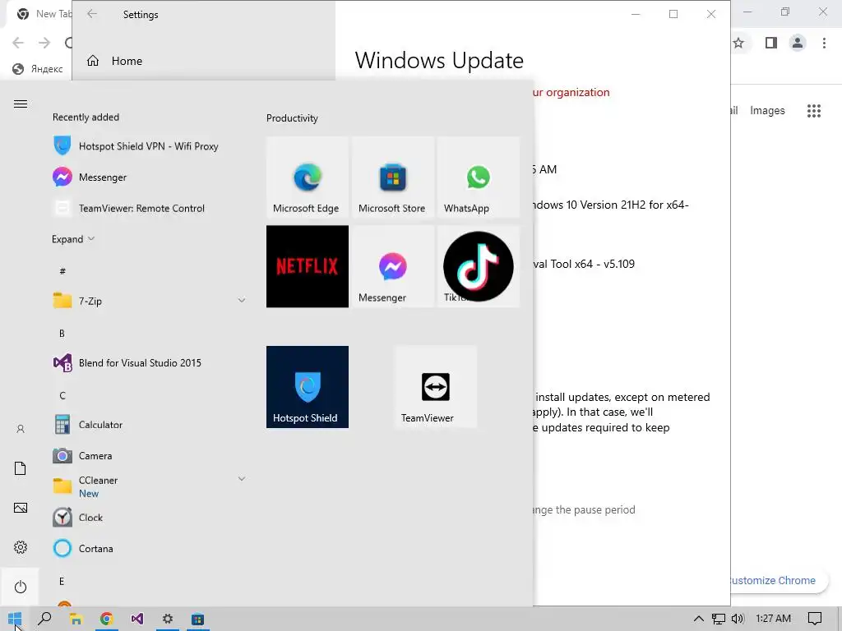Open Blend for Visual Studio 2015
Image resolution: width=842 pixels, height=631 pixels.
coord(148,363)
